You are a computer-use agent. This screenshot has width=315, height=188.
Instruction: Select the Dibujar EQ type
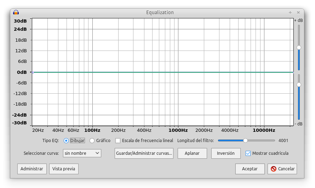66,141
